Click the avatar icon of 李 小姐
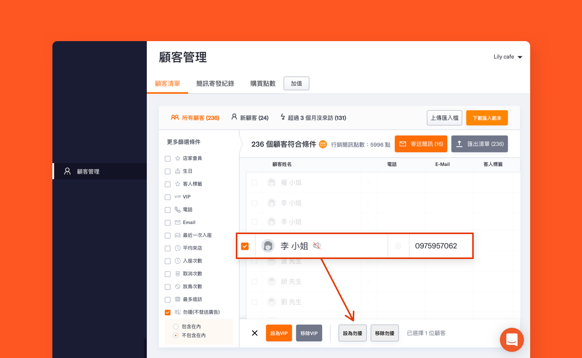The image size is (582, 358). pyautogui.click(x=268, y=246)
